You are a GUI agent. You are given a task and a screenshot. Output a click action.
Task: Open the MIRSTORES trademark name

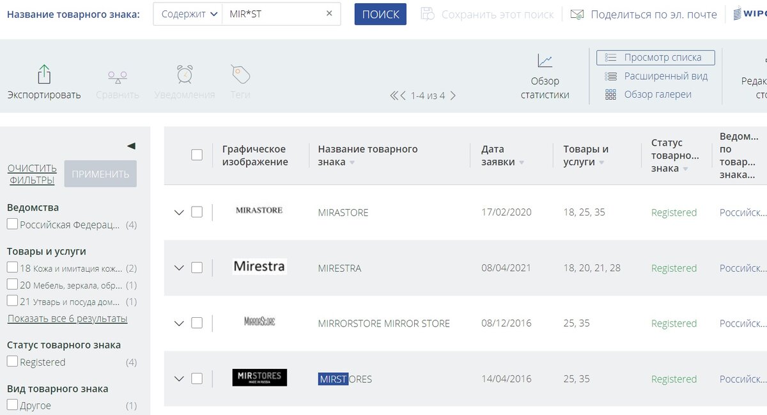click(345, 379)
